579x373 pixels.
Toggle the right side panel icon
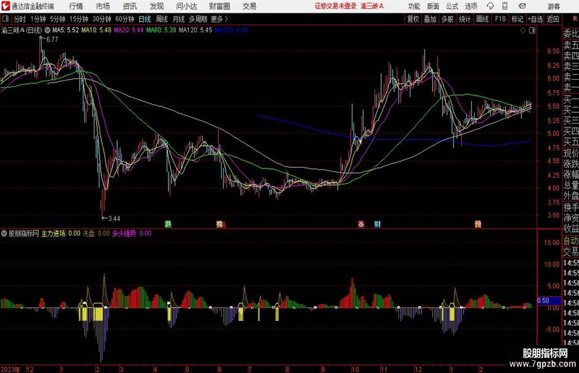(x=532, y=31)
